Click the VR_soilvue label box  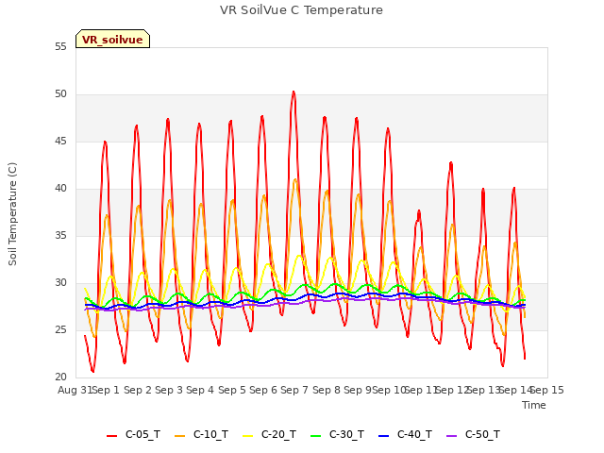tap(112, 39)
